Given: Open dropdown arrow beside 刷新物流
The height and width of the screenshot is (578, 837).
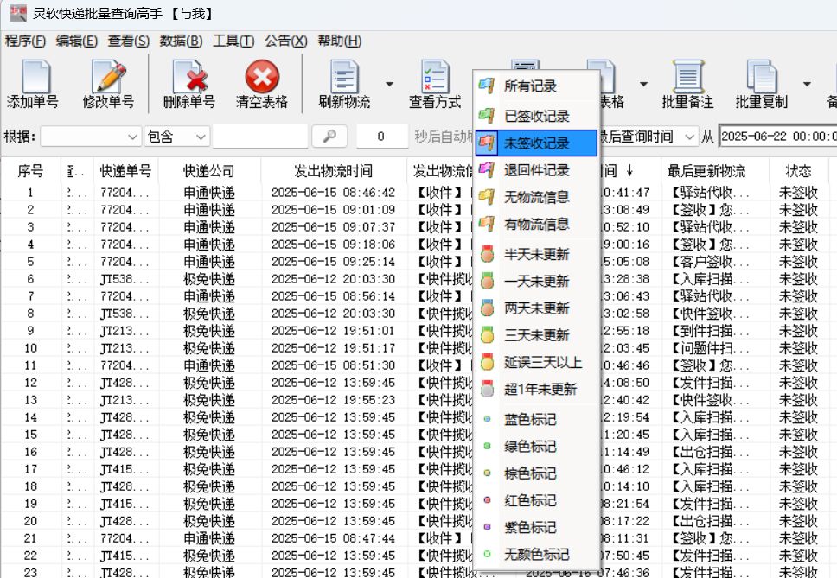Looking at the screenshot, I should [x=390, y=85].
